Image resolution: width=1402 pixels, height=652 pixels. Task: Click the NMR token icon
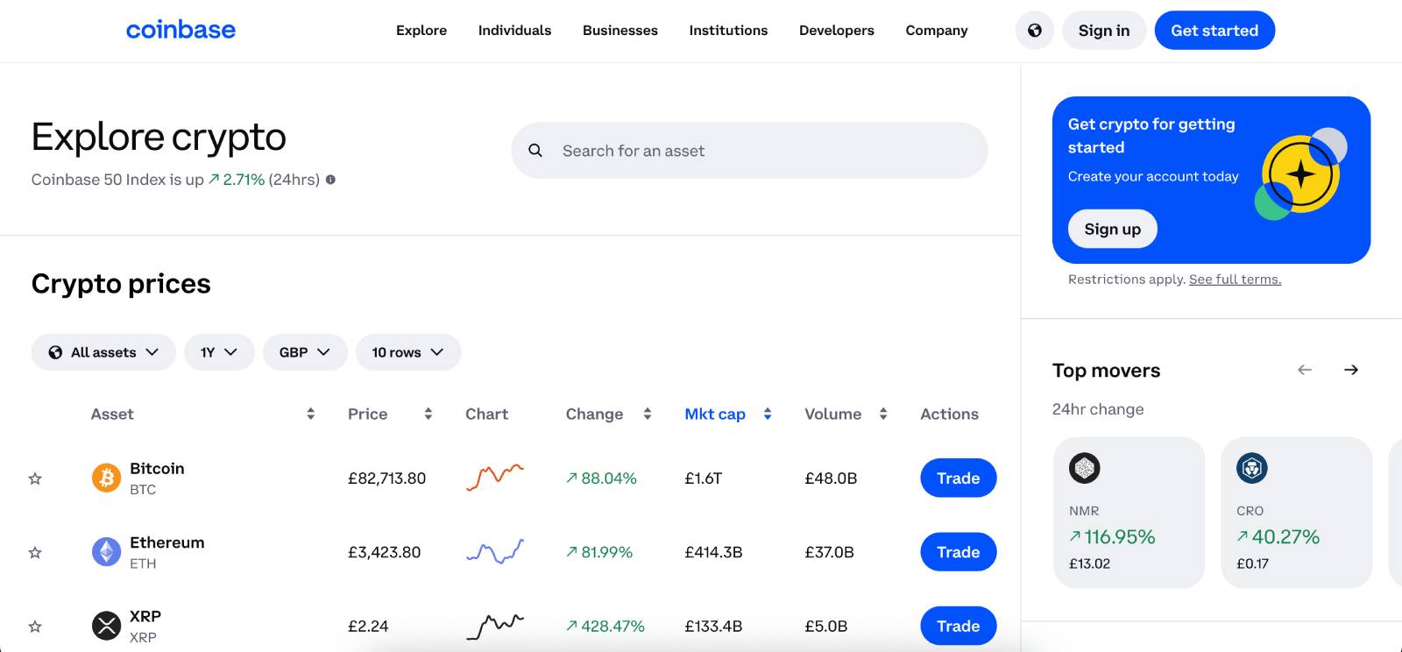coord(1085,468)
